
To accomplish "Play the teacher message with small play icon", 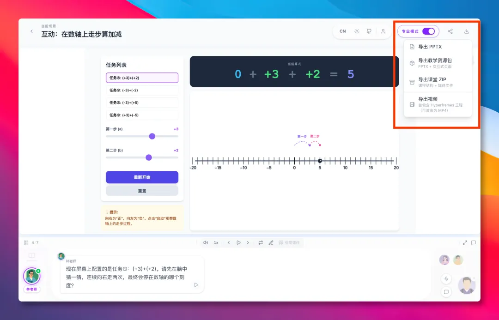I will point(196,285).
